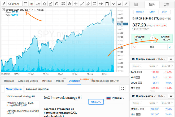Screen dimensions: 175x117
Task: Select DAX intraweek strategy H1 in list
Action: pyautogui.click(x=21, y=96)
